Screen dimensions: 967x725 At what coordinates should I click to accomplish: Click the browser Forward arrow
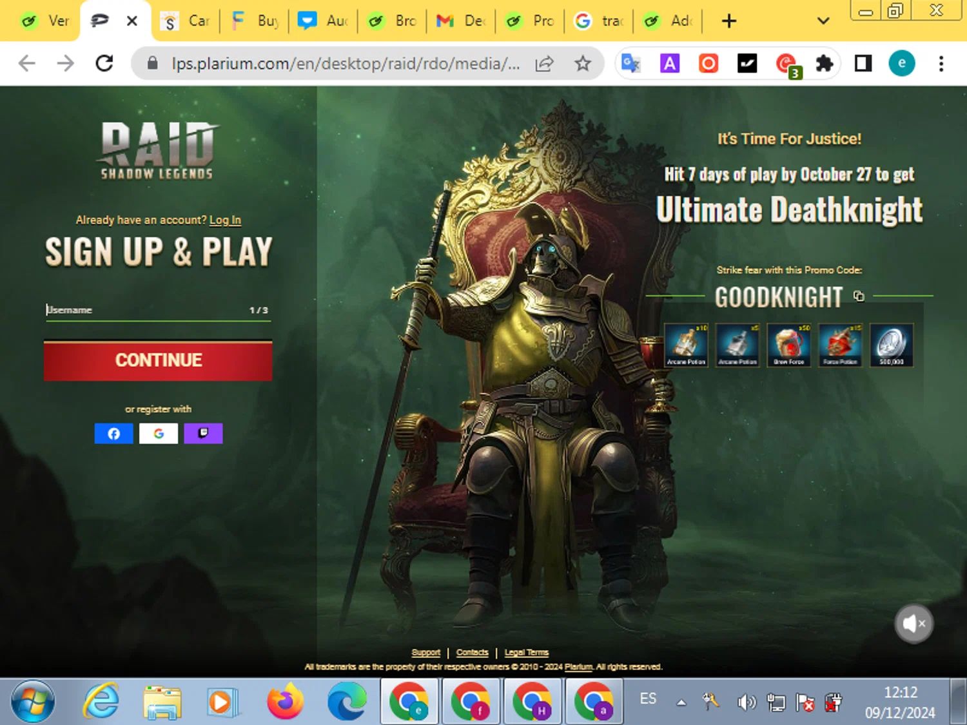point(65,63)
